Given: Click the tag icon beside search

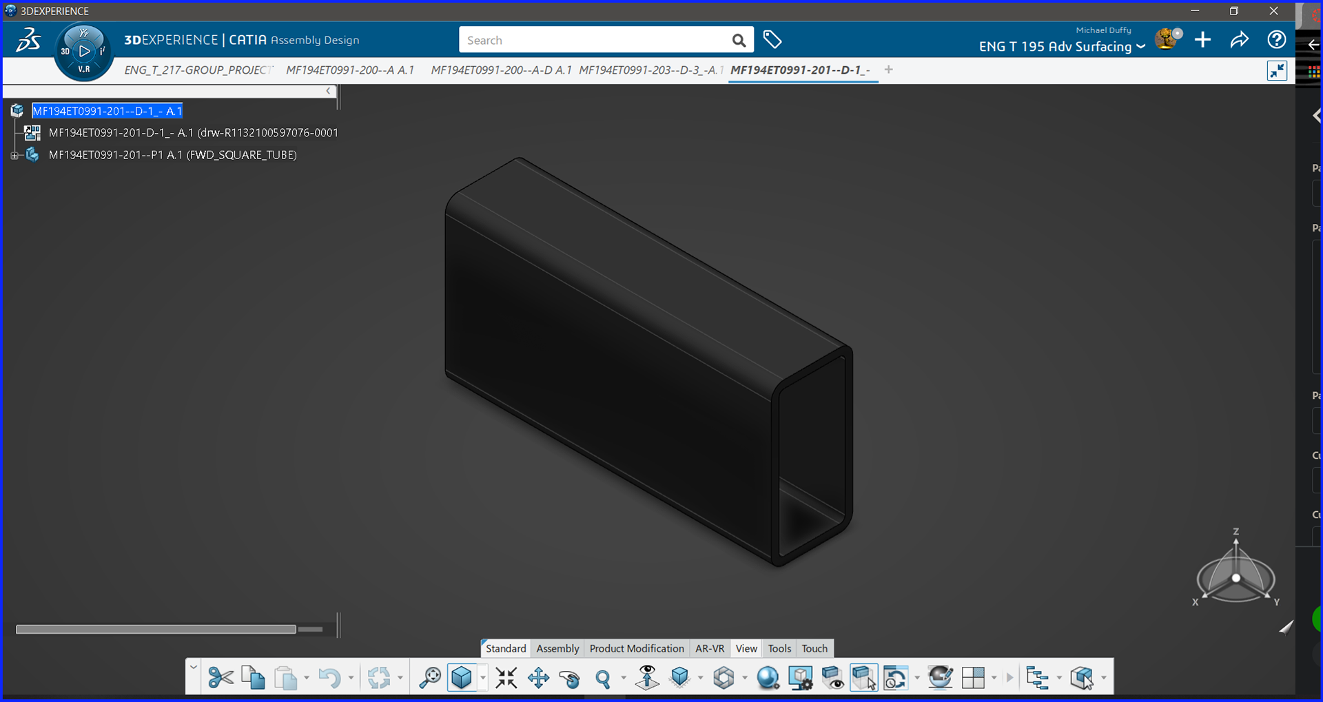Looking at the screenshot, I should tap(772, 40).
